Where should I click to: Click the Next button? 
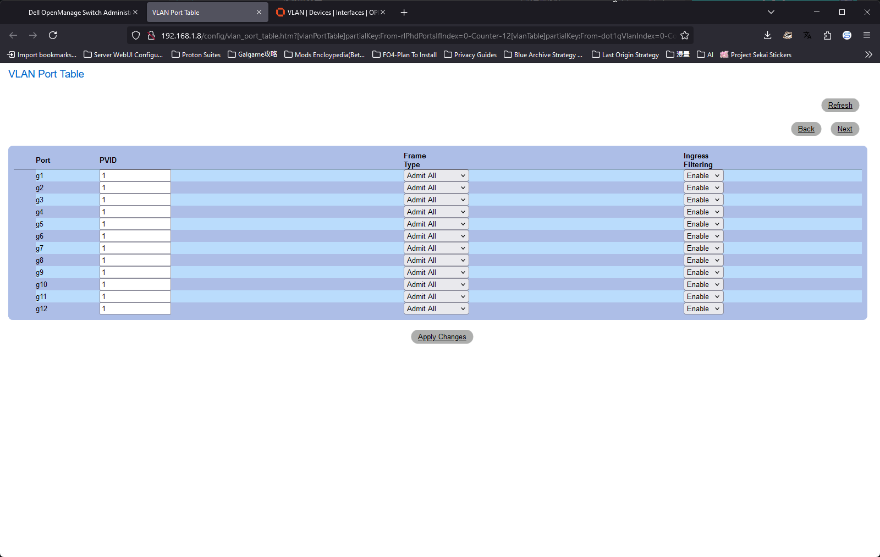(845, 129)
